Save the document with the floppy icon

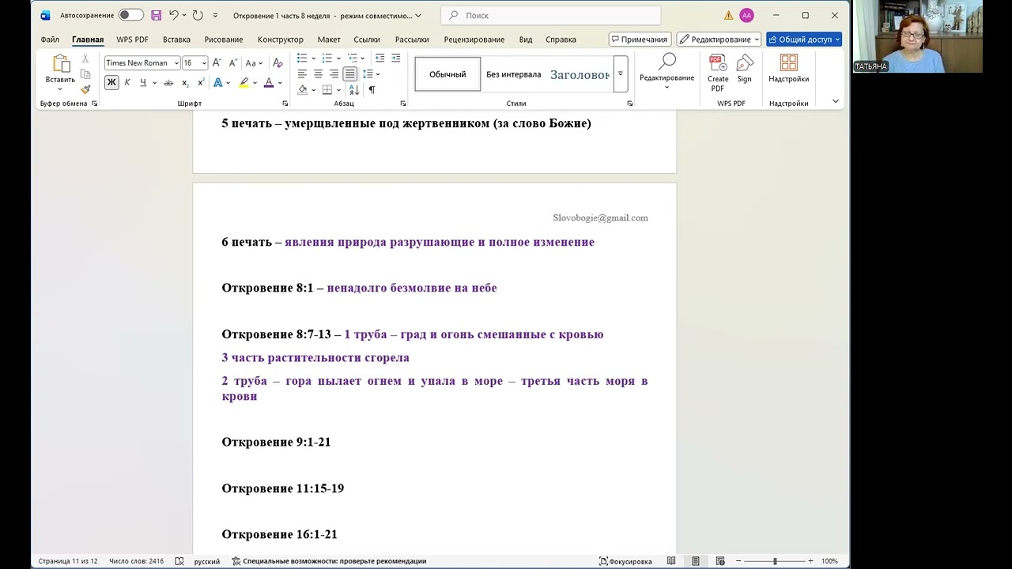coord(156,15)
